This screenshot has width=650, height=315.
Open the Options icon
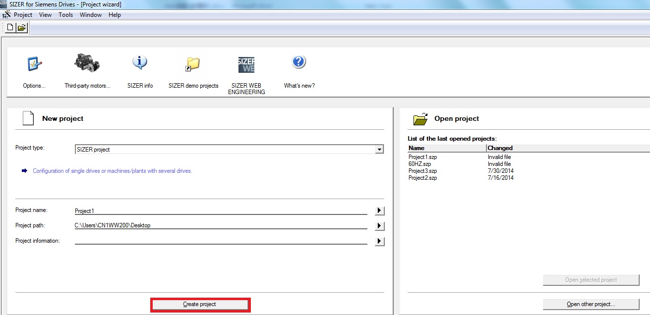[34, 63]
